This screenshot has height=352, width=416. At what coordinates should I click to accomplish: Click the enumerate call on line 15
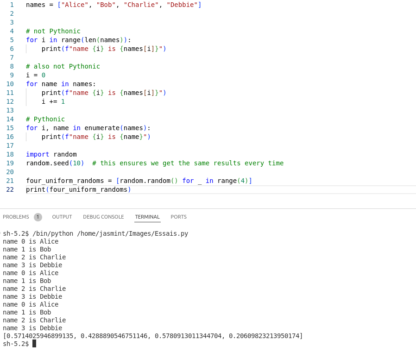coord(101,128)
